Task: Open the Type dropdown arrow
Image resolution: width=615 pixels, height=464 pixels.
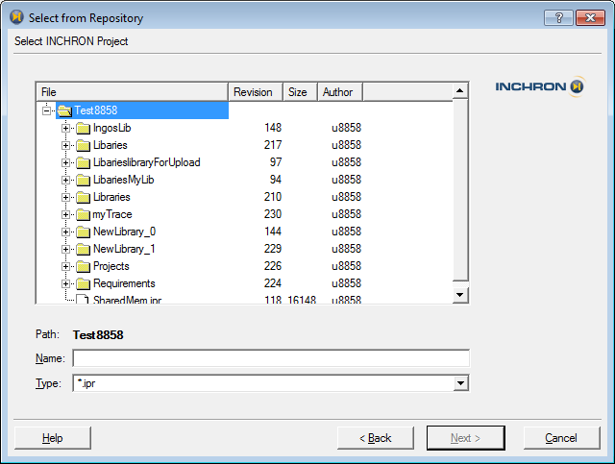Action: (461, 383)
